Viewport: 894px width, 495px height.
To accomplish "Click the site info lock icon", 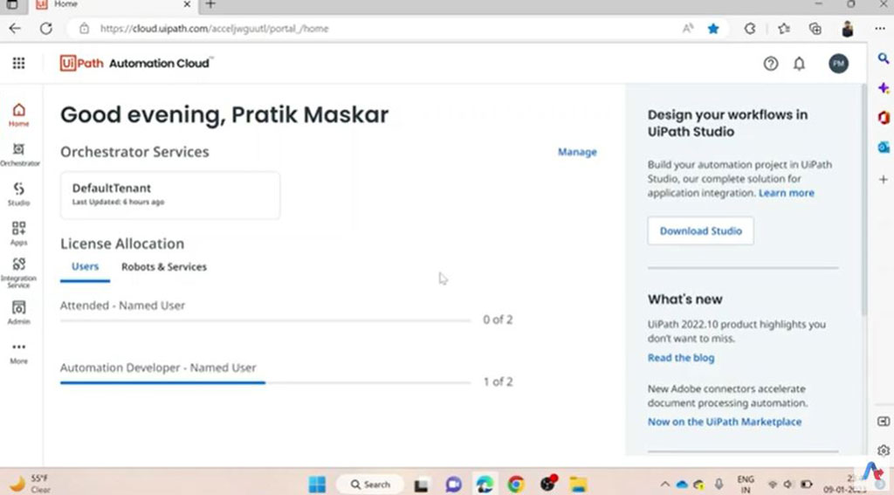I will (x=84, y=29).
